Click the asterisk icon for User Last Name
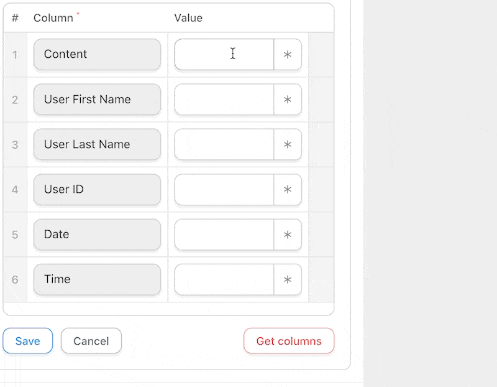 point(288,145)
